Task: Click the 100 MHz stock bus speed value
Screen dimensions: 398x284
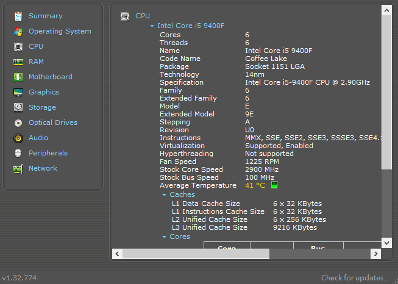Action: [x=260, y=177]
